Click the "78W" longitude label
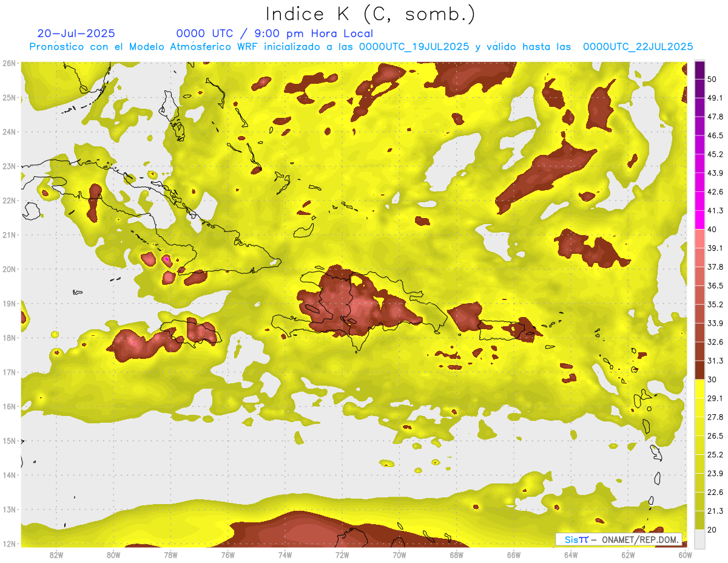Viewport: 728px width, 563px height. point(170,555)
